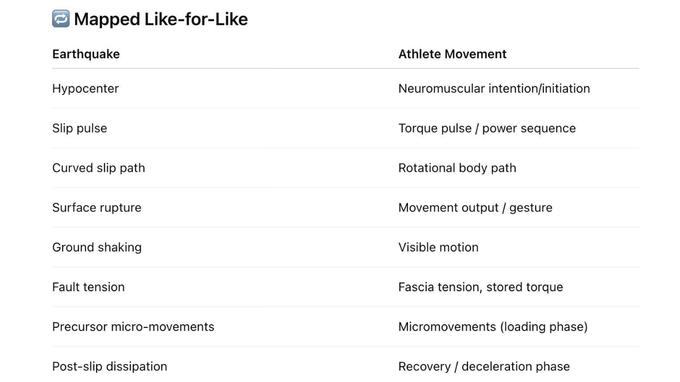Click the "Recovery / deceleration phase" cell
Image resolution: width=680 pixels, height=382 pixels.
(484, 367)
